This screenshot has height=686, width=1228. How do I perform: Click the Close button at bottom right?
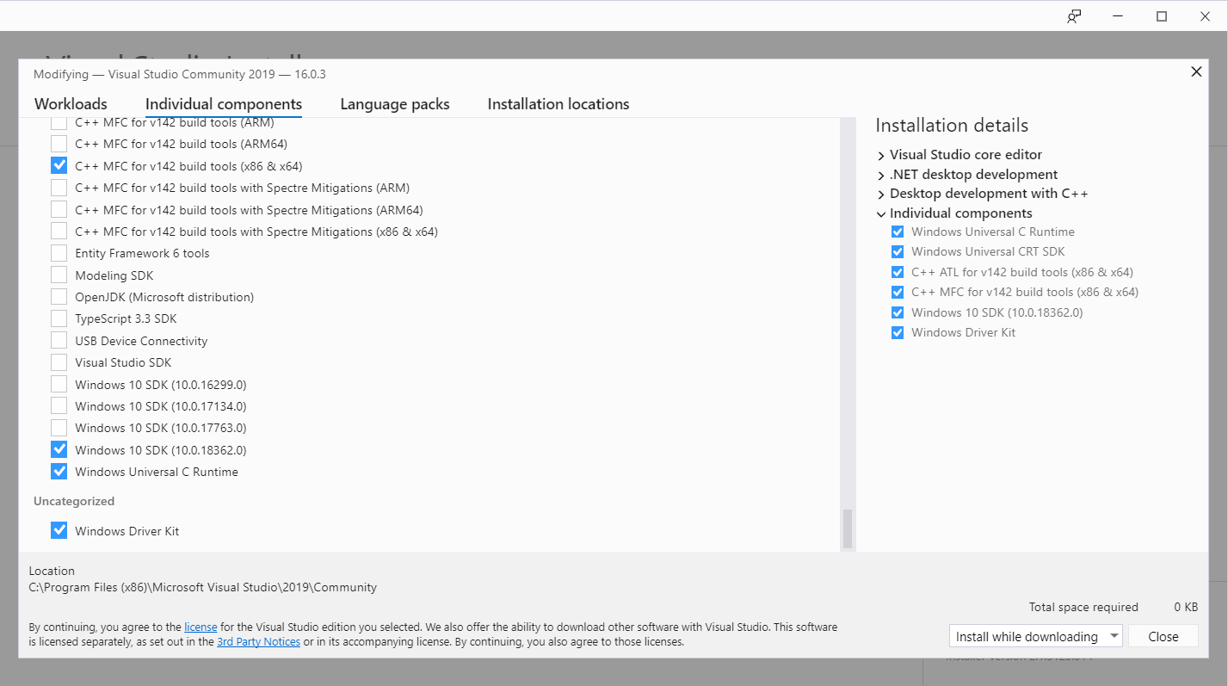[1163, 636]
